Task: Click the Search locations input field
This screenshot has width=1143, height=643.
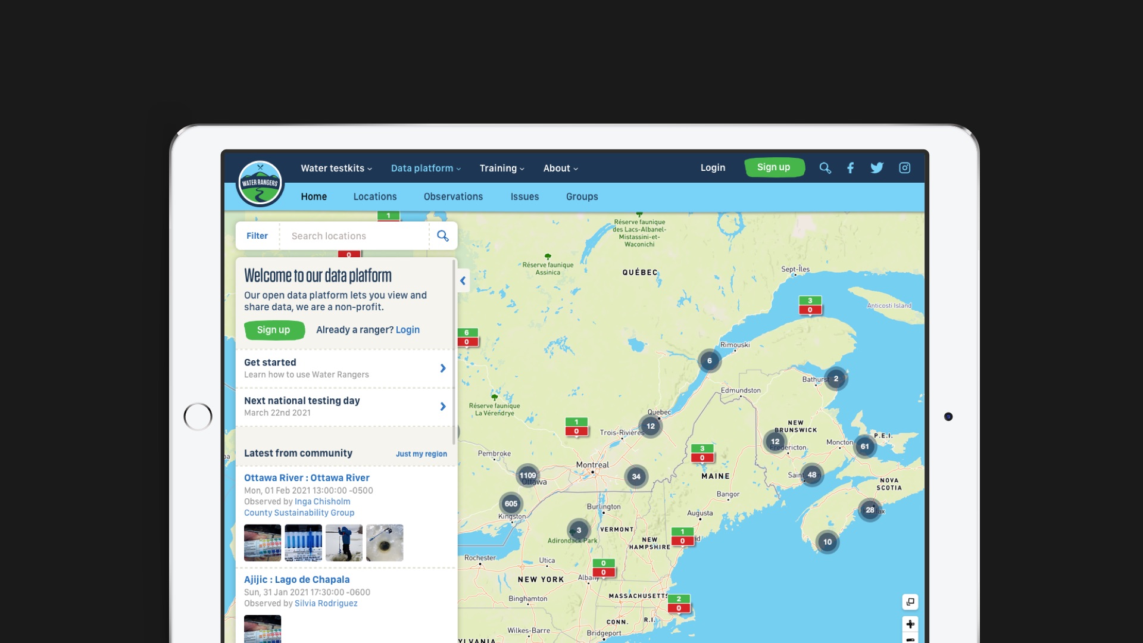Action: click(x=354, y=236)
